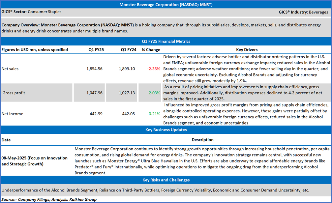This screenshot has height=203, width=332.
Task: Click the 'Figures in USD mn, unless specified' header
Action: pyautogui.click(x=35, y=50)
